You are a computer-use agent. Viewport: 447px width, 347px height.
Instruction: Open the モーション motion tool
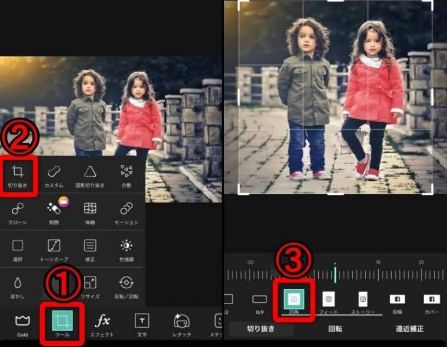[x=126, y=213]
